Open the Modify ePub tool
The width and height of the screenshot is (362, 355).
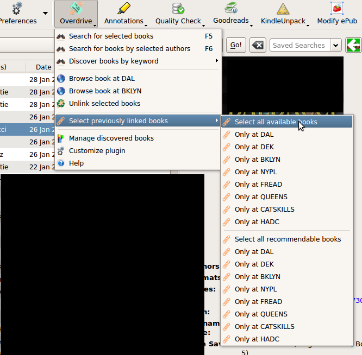pyautogui.click(x=337, y=14)
